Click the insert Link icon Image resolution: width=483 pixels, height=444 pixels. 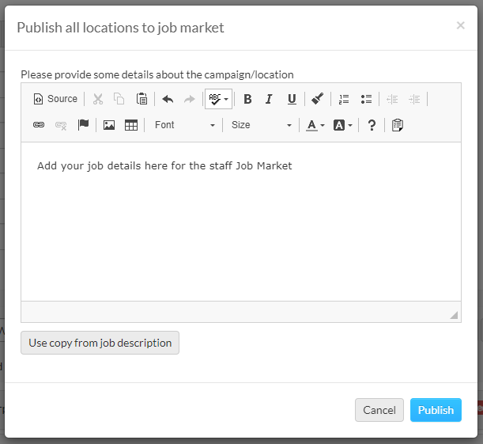click(39, 125)
